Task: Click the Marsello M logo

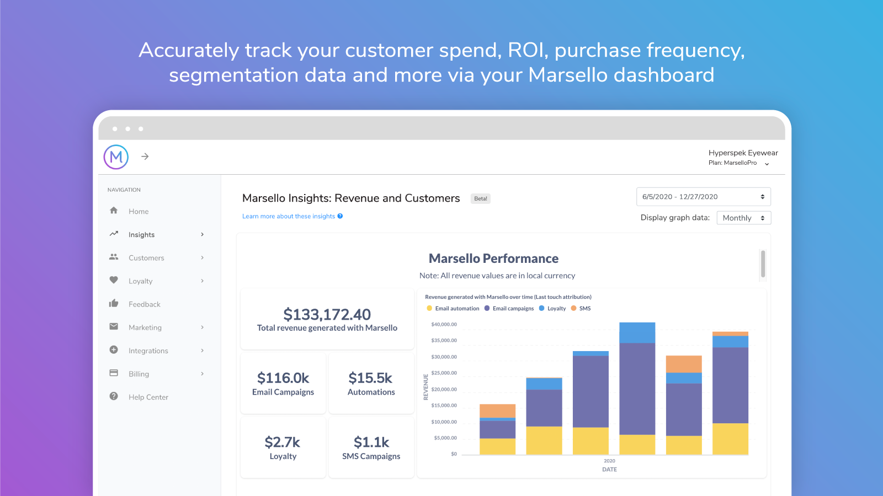Action: coord(116,157)
